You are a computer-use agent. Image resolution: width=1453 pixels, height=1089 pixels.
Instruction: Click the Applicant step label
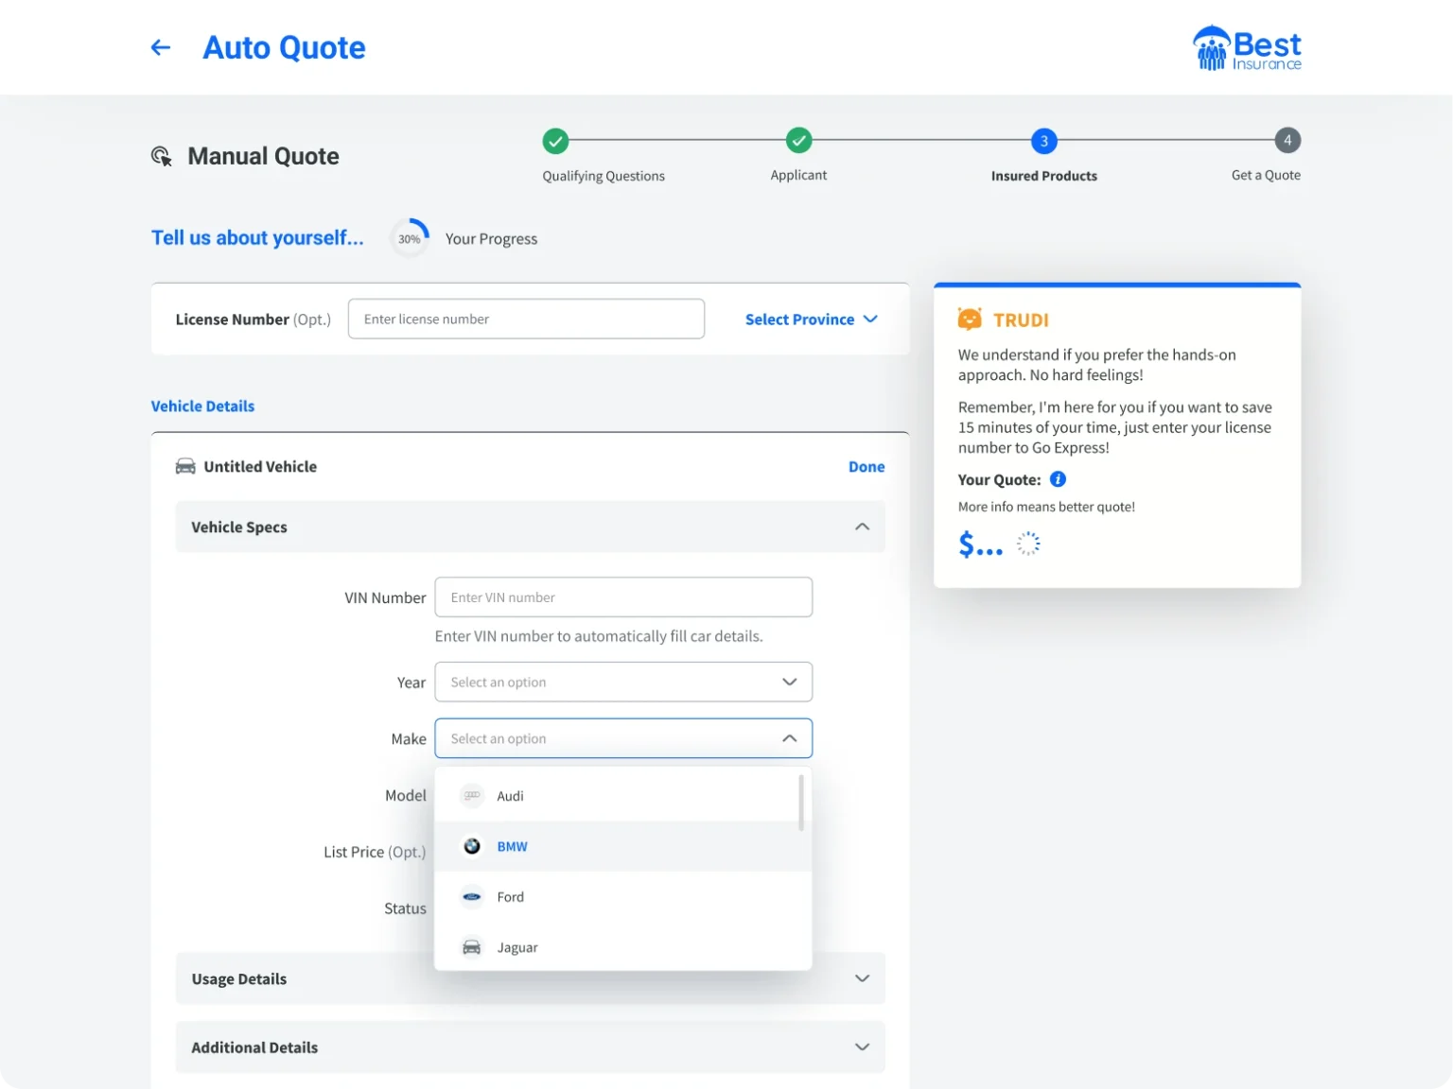point(798,175)
